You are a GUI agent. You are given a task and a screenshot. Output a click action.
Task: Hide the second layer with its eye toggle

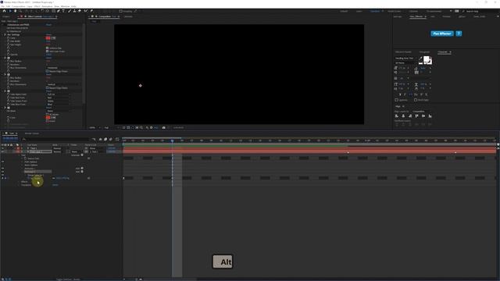pyautogui.click(x=2, y=151)
